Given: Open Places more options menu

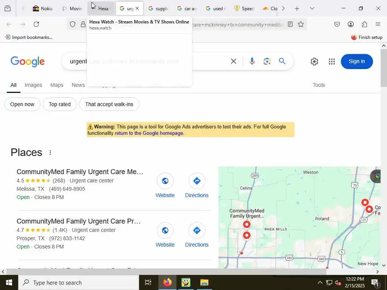Looking at the screenshot, I should point(50,153).
